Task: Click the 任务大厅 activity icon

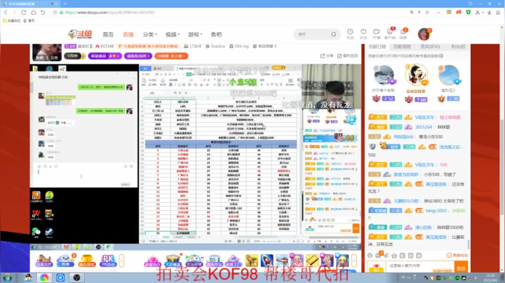Action: point(43,260)
